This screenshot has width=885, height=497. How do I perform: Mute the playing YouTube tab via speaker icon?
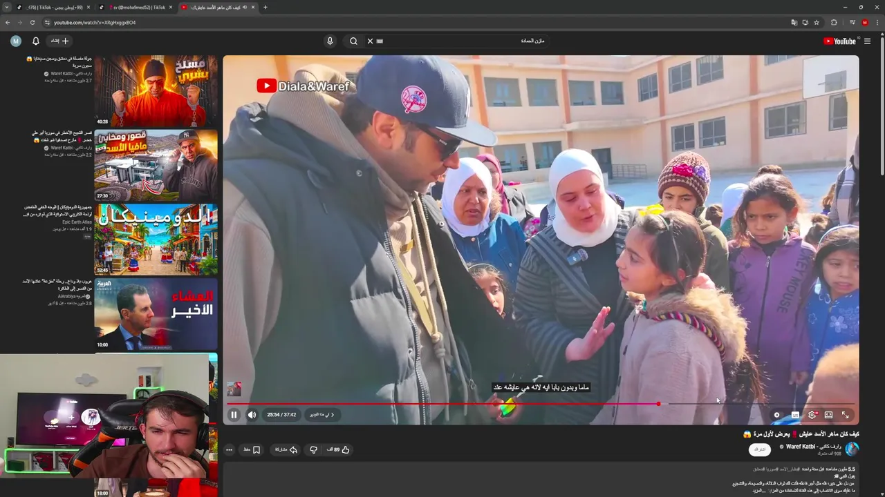(x=245, y=7)
